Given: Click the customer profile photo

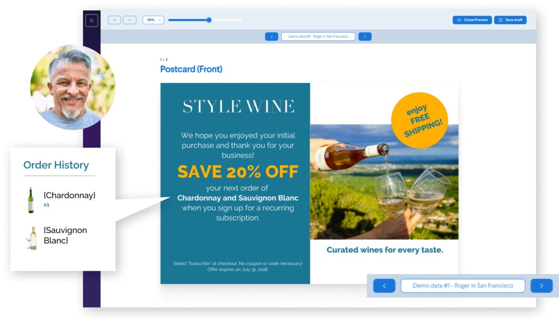Looking at the screenshot, I should (x=73, y=87).
